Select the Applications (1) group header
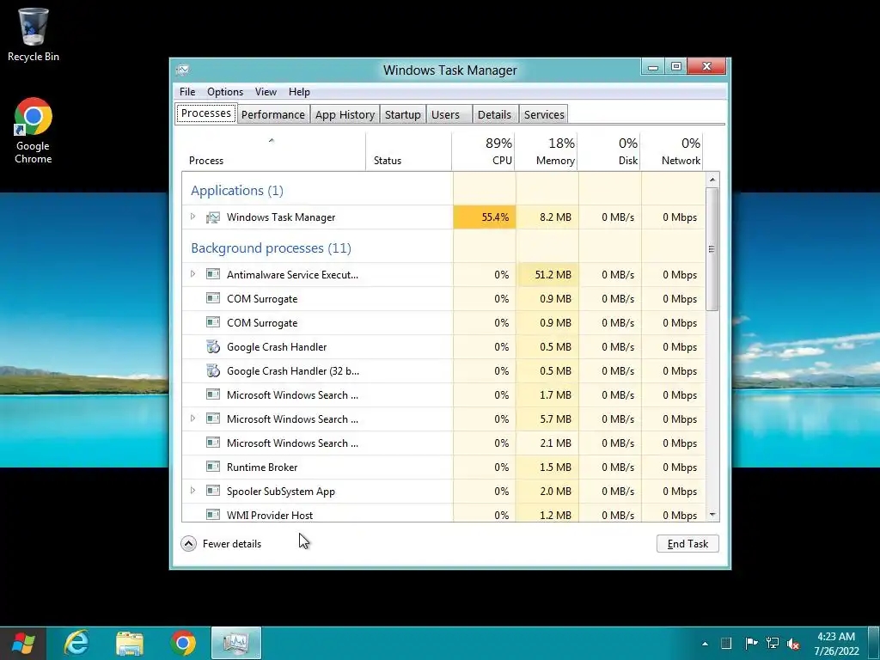The width and height of the screenshot is (880, 660). (237, 190)
